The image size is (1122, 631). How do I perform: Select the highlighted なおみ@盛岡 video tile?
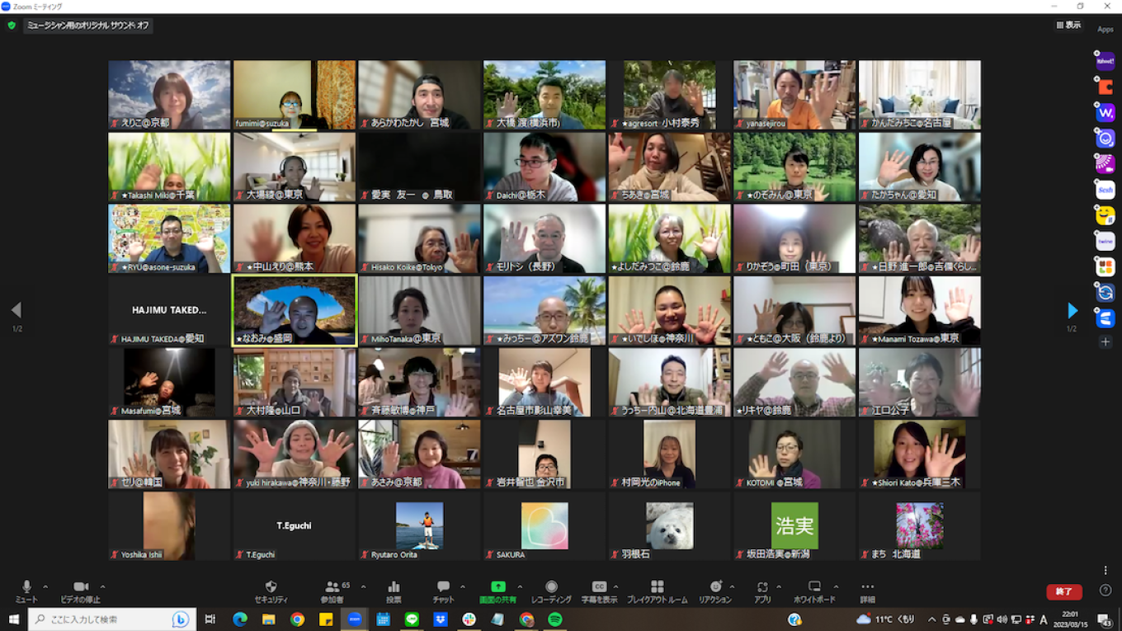[295, 310]
